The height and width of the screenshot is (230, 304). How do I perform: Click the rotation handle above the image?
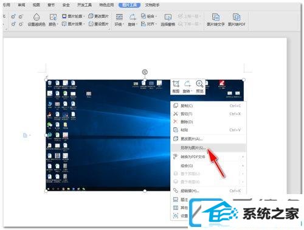tap(145, 72)
